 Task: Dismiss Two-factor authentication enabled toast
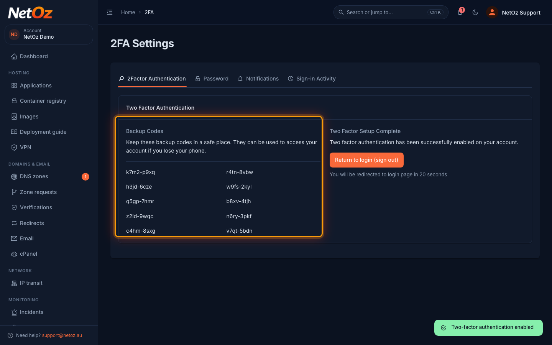(x=488, y=328)
